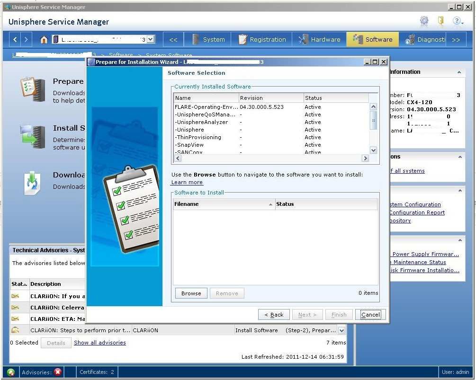The height and width of the screenshot is (380, 476).
Task: Click the exit door icon in the header
Action: (x=440, y=21)
